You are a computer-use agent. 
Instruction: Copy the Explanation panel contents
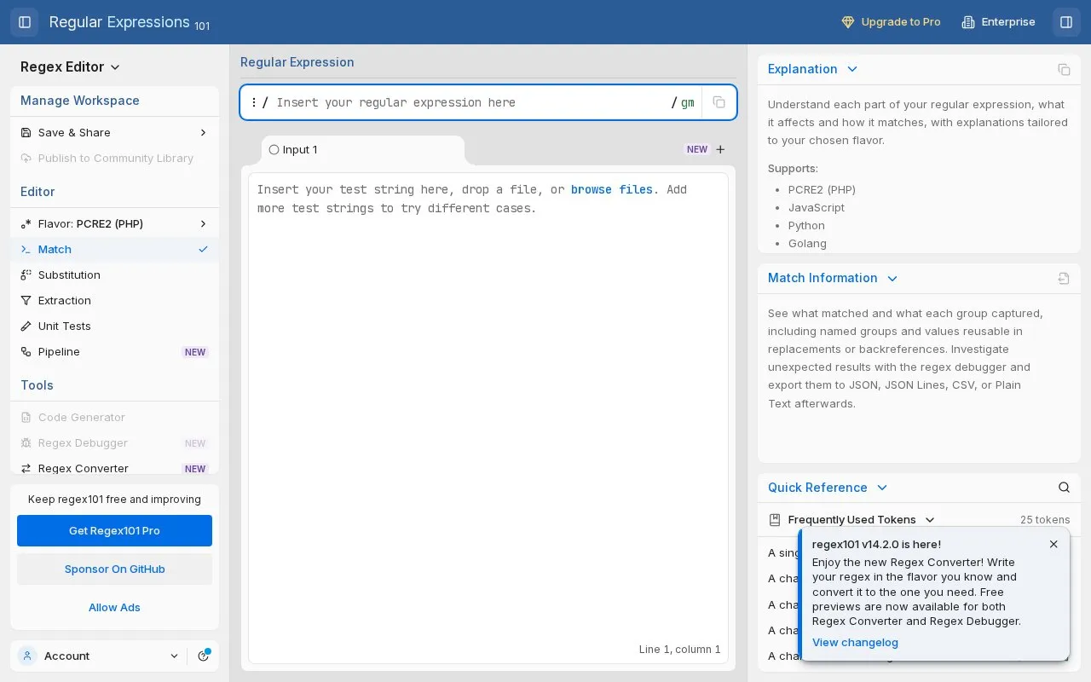[1064, 69]
